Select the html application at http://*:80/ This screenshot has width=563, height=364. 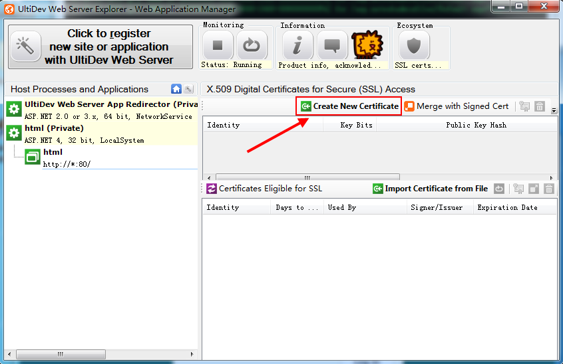point(111,157)
